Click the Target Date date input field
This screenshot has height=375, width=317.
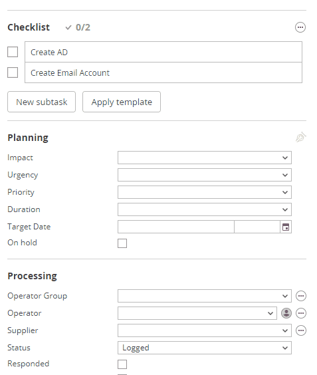(x=175, y=227)
